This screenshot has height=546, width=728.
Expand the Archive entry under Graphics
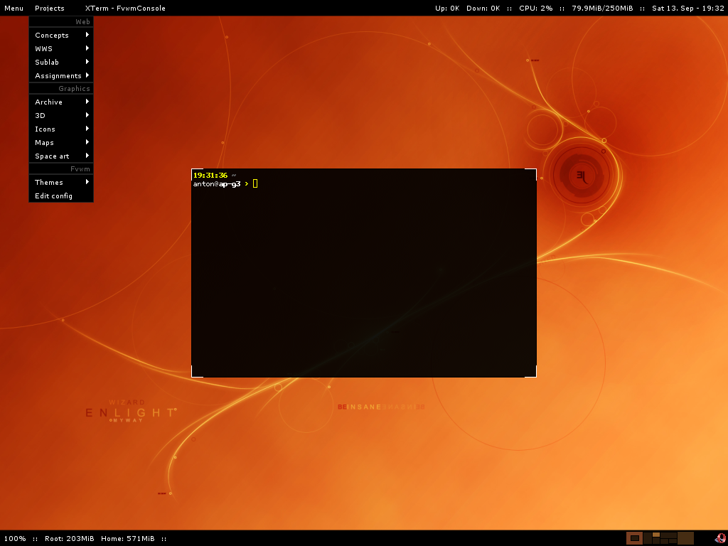point(61,102)
